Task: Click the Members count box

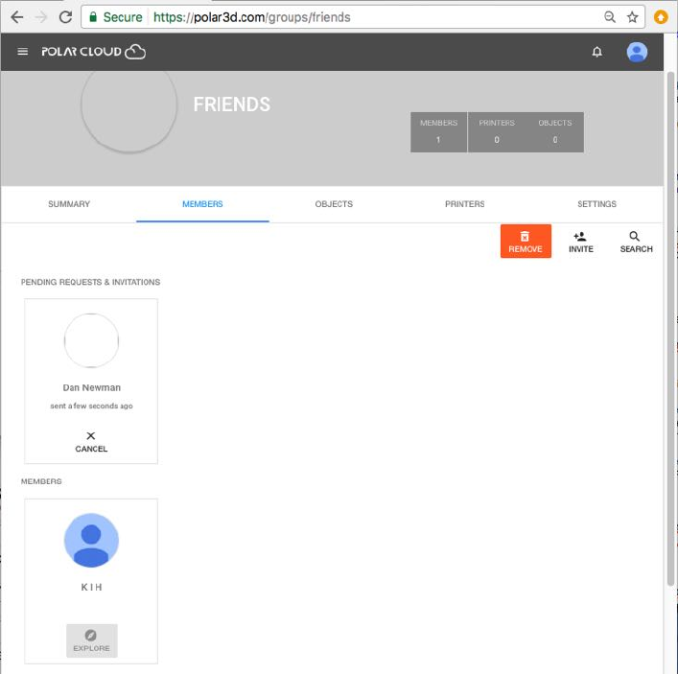Action: [x=438, y=132]
